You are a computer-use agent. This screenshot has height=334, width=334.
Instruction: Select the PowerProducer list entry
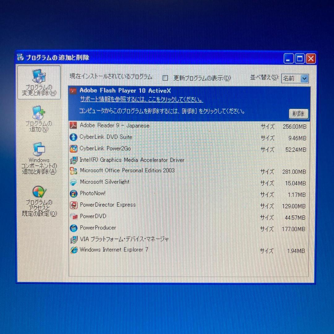coord(98,228)
